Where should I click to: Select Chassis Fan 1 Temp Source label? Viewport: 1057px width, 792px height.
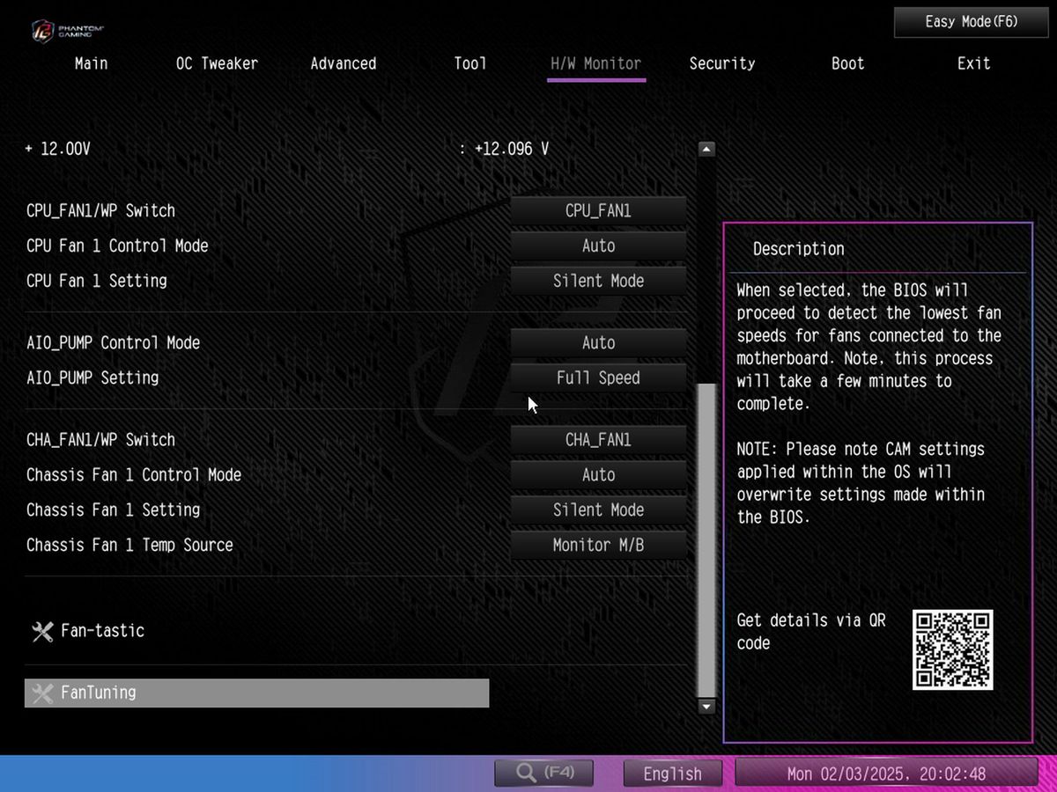point(129,546)
